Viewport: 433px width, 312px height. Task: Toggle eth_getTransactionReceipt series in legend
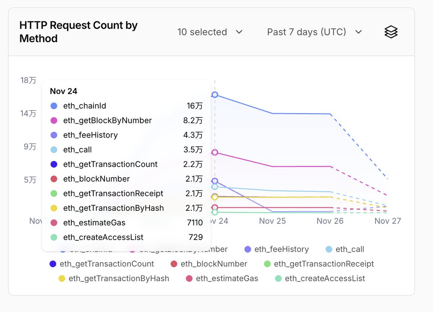click(319, 264)
